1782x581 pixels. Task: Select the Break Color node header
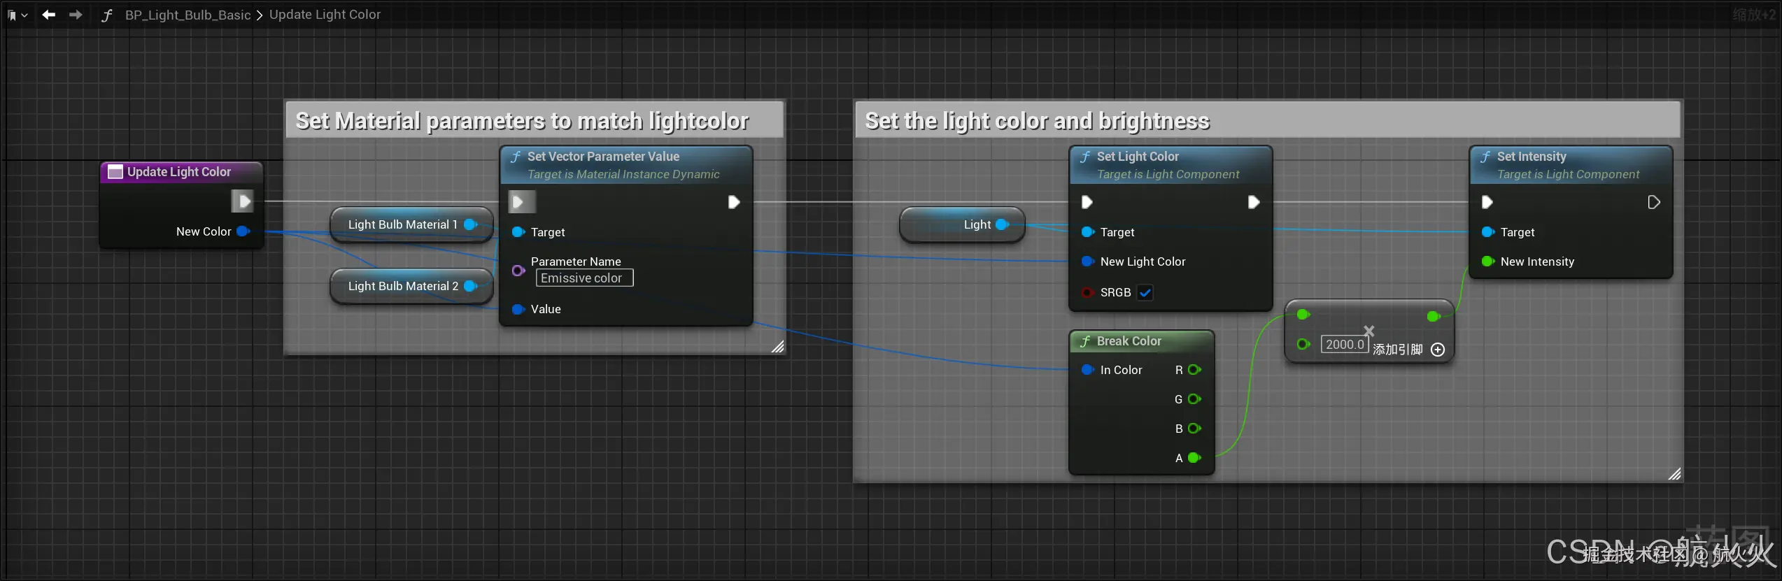point(1142,341)
